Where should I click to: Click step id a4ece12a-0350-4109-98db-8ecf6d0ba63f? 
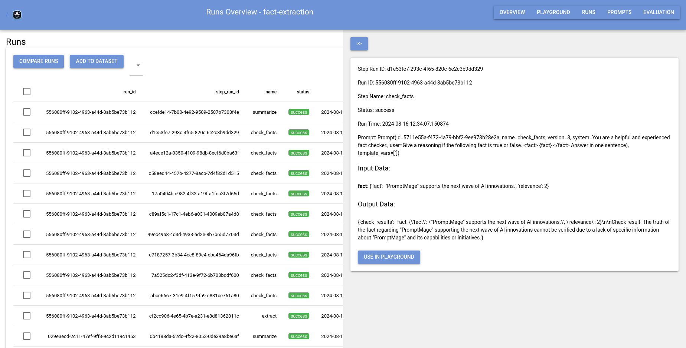pyautogui.click(x=195, y=153)
